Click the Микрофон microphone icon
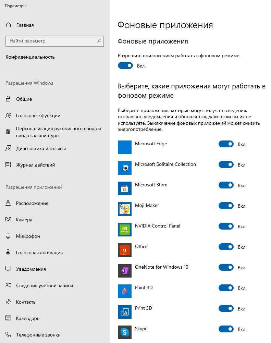271x343 pixels. click(8, 236)
